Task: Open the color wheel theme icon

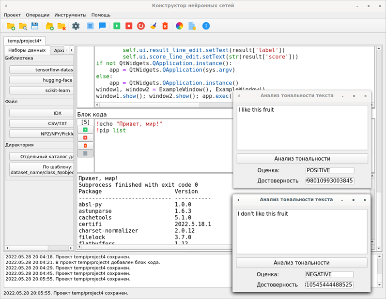Action: click(180, 26)
